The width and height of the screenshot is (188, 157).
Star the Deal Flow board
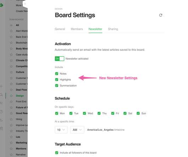coord(11,90)
